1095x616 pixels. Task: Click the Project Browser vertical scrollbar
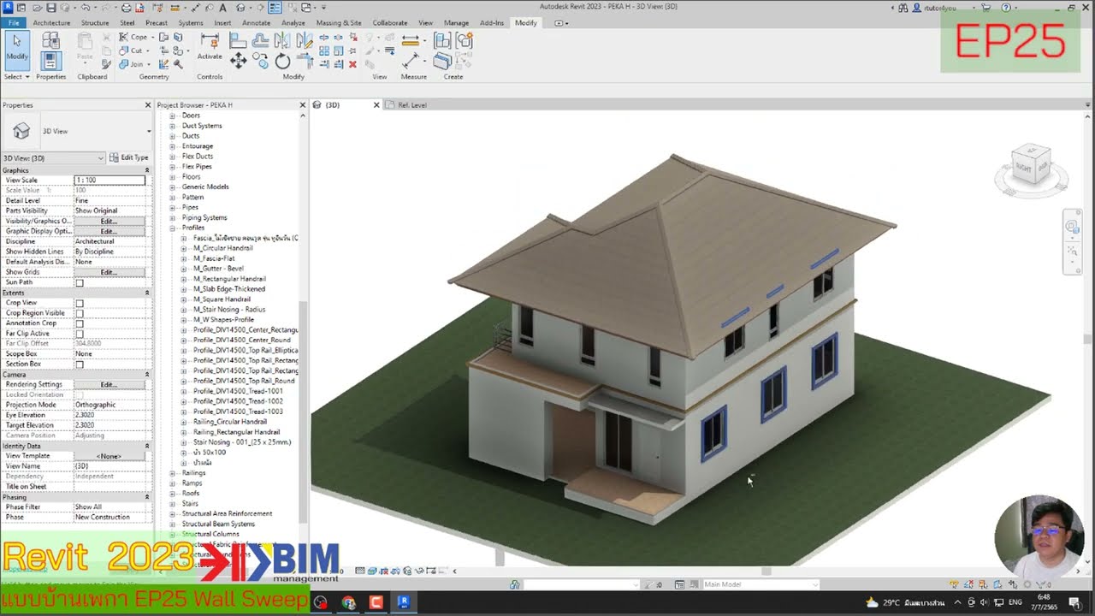click(x=302, y=411)
